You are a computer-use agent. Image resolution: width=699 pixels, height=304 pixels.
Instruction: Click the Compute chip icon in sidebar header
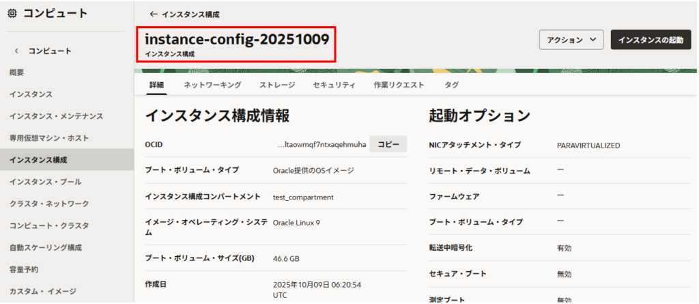coord(12,13)
